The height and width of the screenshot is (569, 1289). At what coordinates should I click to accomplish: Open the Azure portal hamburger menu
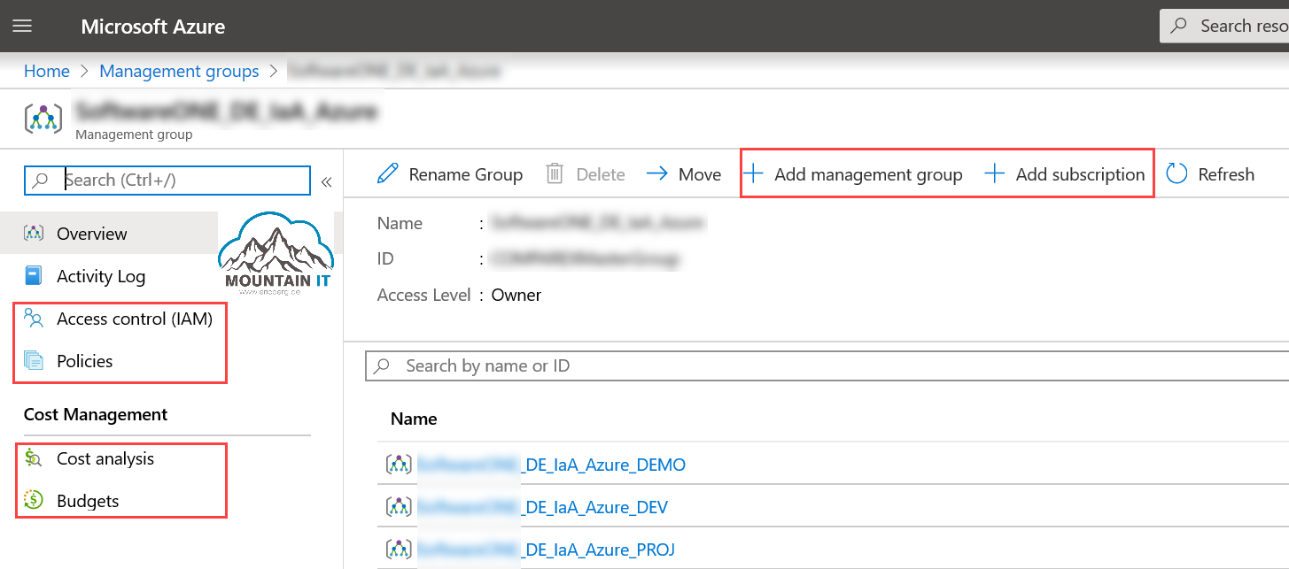pyautogui.click(x=22, y=25)
